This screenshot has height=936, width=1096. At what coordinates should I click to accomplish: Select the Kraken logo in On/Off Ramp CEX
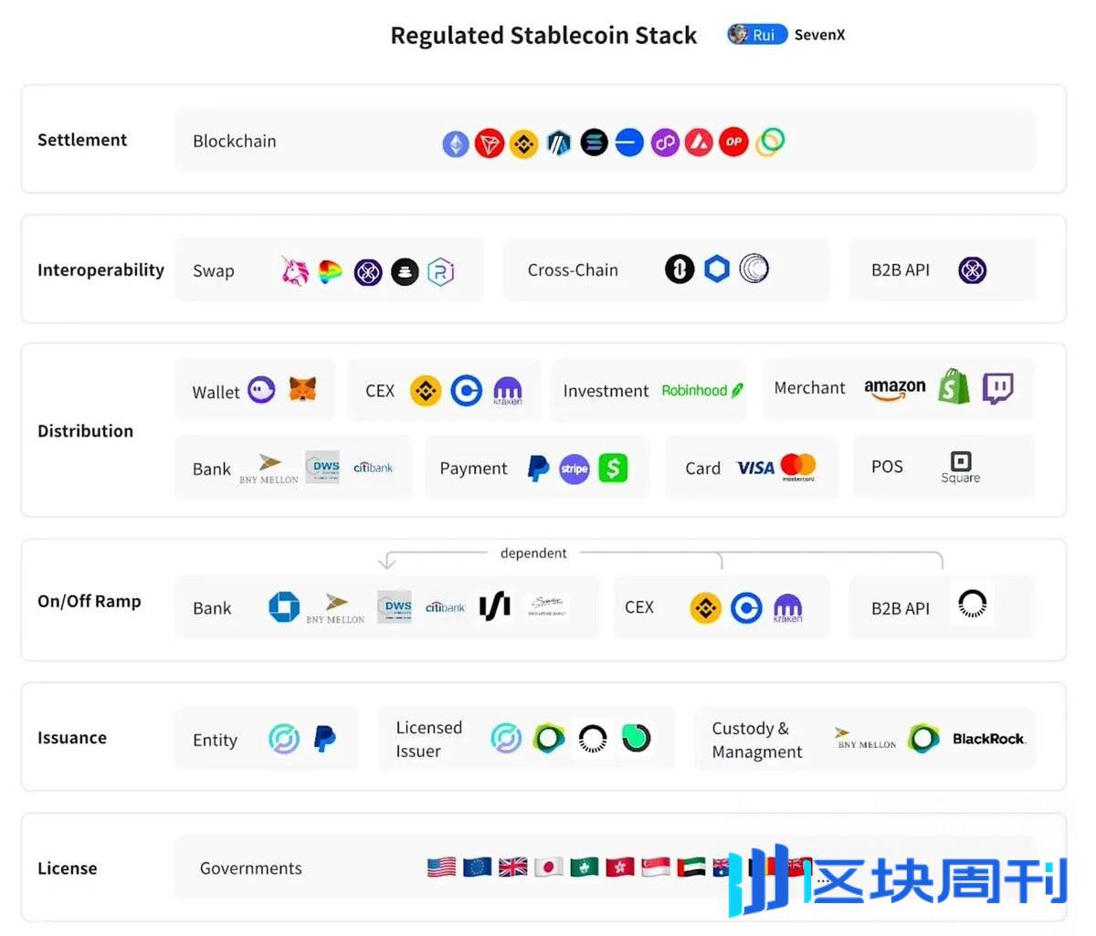coord(787,608)
